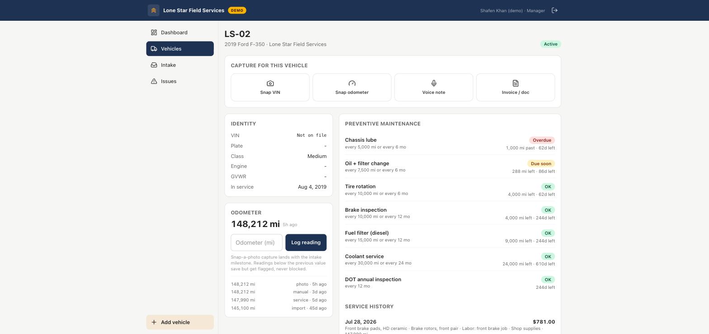The image size is (709, 334).
Task: Click the logout icon in header
Action: click(554, 10)
